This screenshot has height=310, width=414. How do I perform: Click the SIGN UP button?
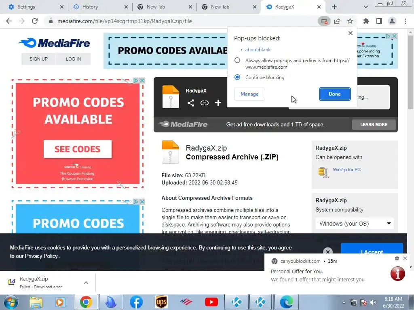(x=38, y=59)
